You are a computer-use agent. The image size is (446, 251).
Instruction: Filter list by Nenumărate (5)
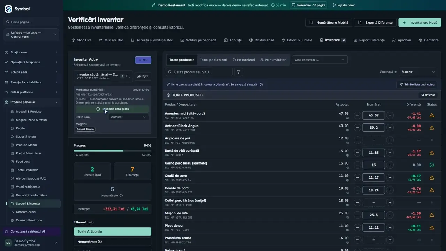tap(112, 242)
